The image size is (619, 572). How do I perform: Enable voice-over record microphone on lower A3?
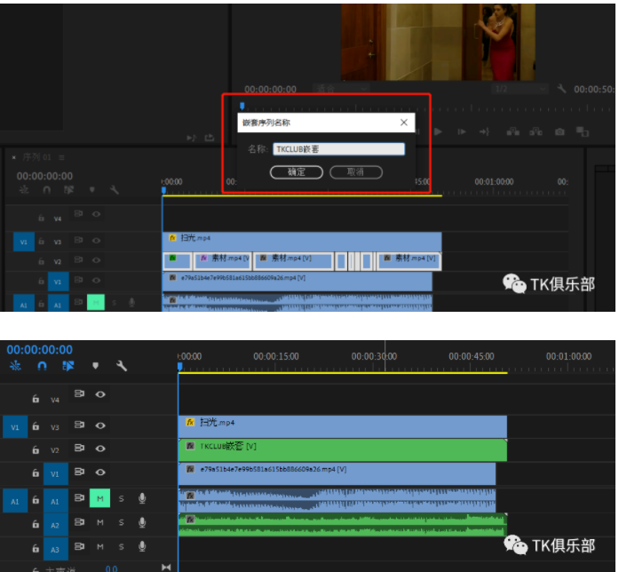click(x=142, y=547)
